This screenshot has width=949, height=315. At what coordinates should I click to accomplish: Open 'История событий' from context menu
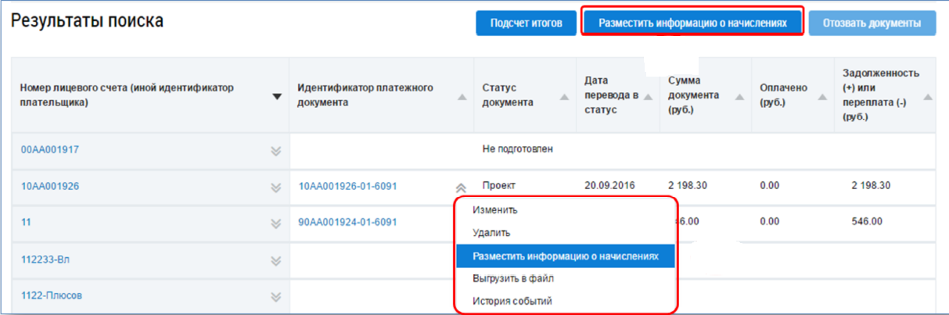(x=512, y=300)
